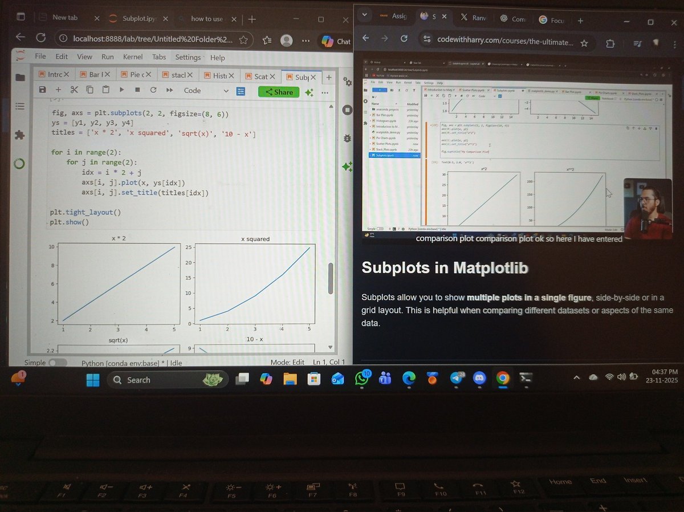Open Edge favorites list icon

267,40
